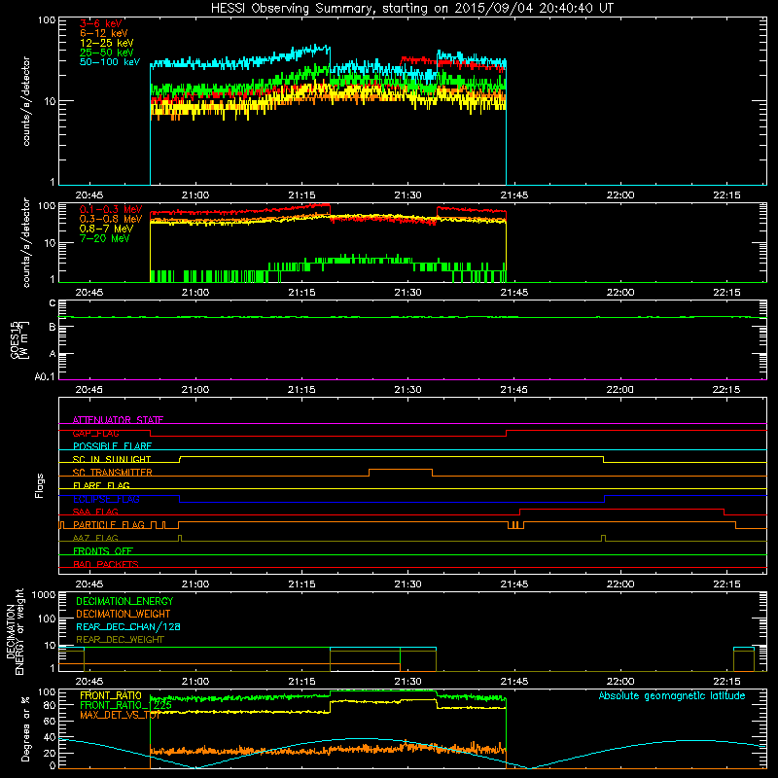Select the AAZ_FLAG label
Image resolution: width=778 pixels, height=778 pixels.
[95, 538]
